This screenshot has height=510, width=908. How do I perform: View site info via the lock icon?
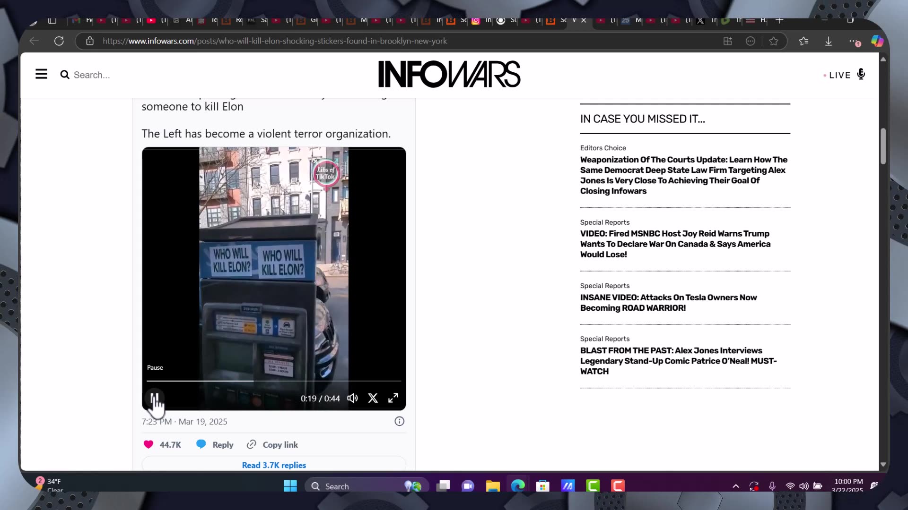pos(90,41)
